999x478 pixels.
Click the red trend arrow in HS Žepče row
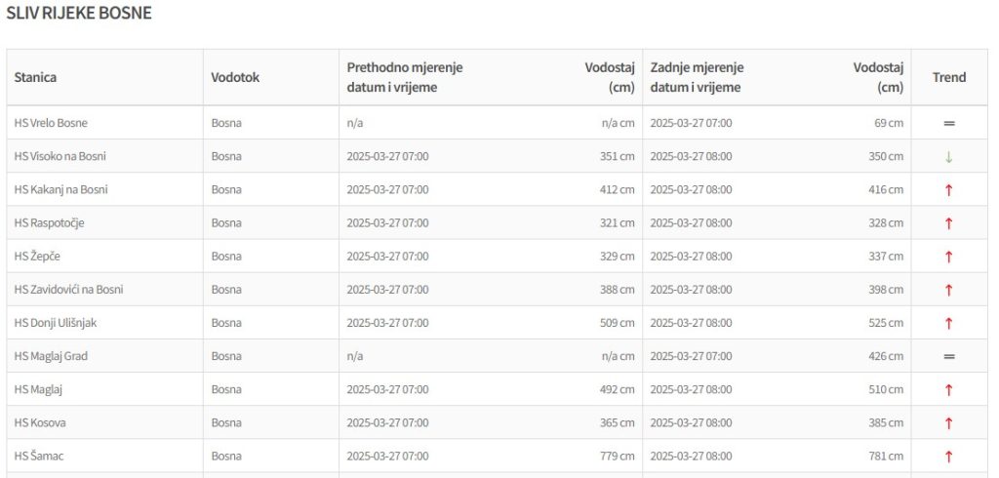click(948, 257)
